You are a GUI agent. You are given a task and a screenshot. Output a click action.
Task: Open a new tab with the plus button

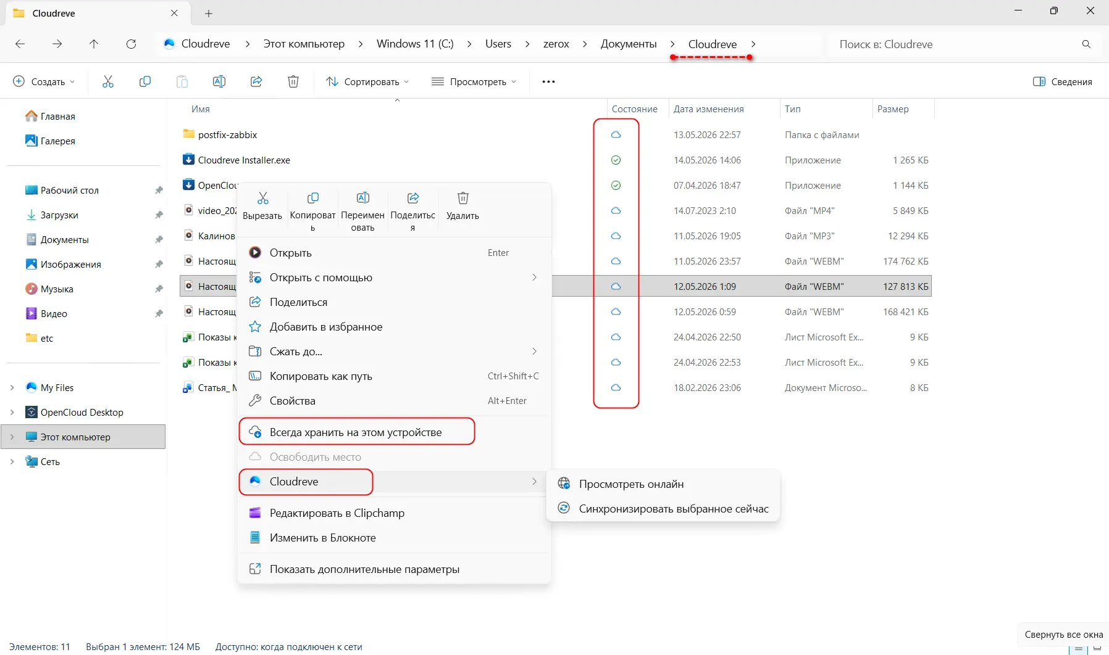209,14
